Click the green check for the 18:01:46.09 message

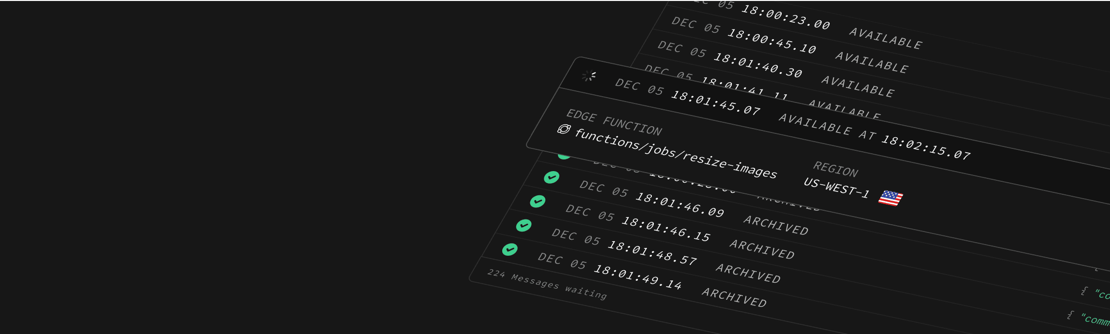pyautogui.click(x=552, y=177)
